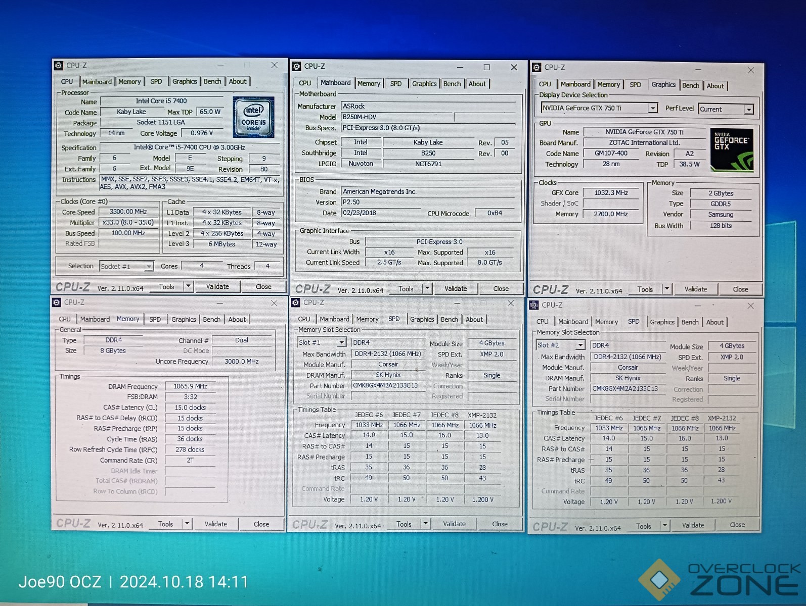The height and width of the screenshot is (606, 806).
Task: Click Tools button in the ASRock Mainboard window
Action: point(406,288)
